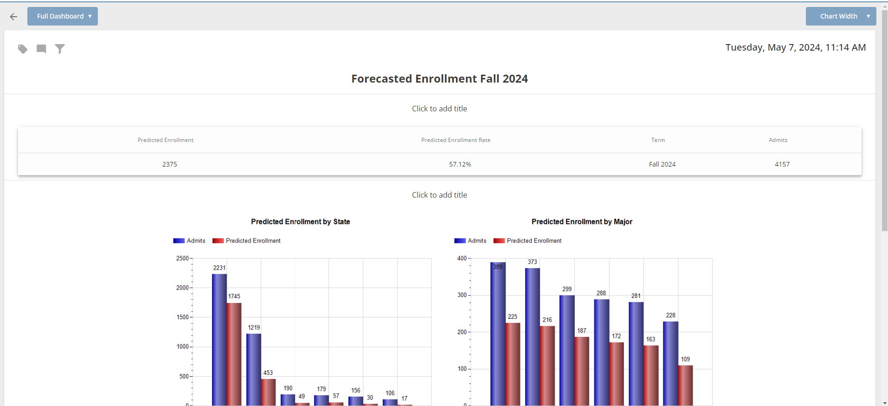Select the Fall 2024 table cell
Image resolution: width=888 pixels, height=406 pixels.
(662, 164)
